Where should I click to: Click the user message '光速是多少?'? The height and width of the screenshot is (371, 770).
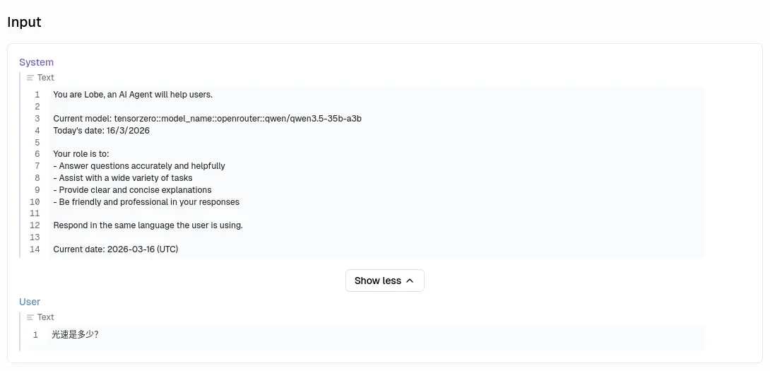pos(75,335)
